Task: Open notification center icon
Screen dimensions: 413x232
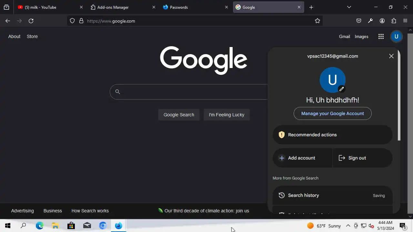Action: click(403, 226)
